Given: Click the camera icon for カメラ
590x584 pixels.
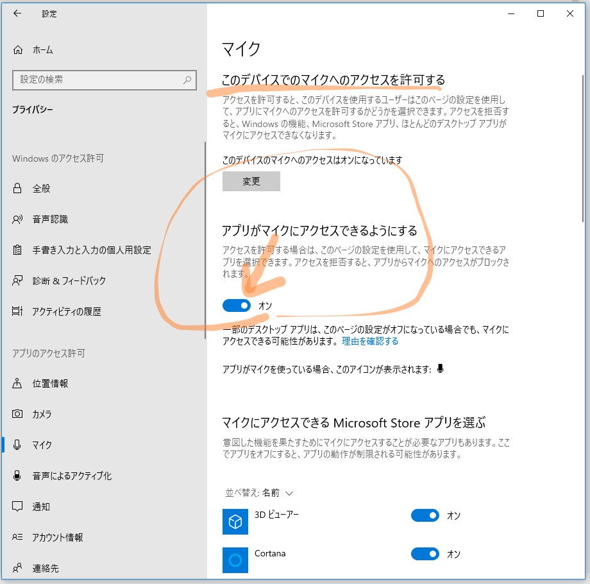Looking at the screenshot, I should click(x=17, y=414).
